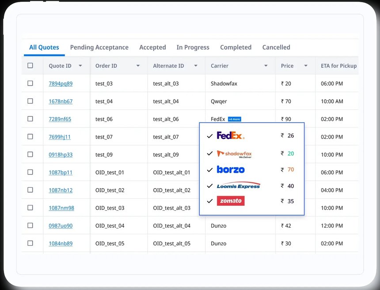The width and height of the screenshot is (380, 290).
Task: Open the Price column sort dropdown
Action: pos(305,66)
